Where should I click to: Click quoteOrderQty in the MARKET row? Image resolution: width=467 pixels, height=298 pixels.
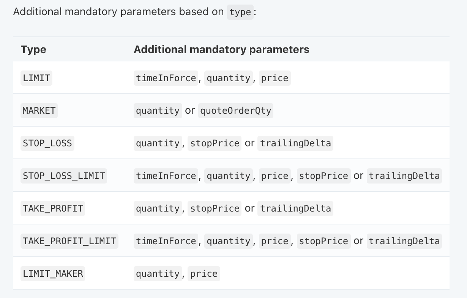point(236,111)
